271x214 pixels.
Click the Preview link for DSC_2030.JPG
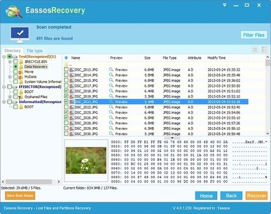pyautogui.click(x=121, y=134)
